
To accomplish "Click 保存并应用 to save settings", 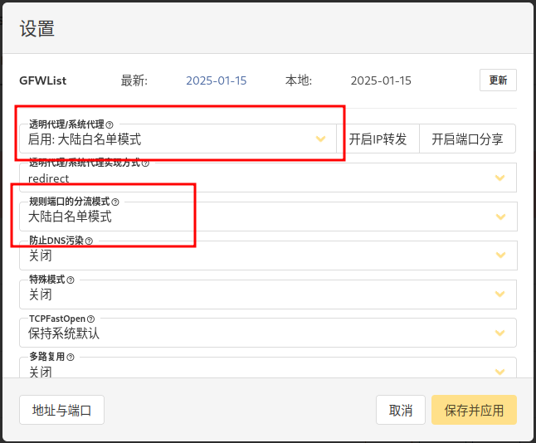I will click(474, 410).
